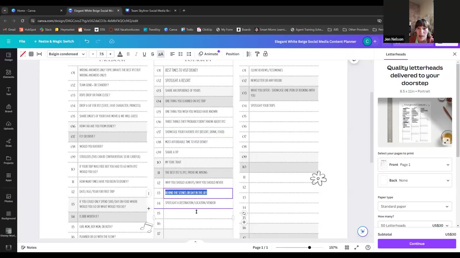Viewport: 460px width, 258px height.
Task: Toggle uppercase aA formatting
Action: click(161, 54)
